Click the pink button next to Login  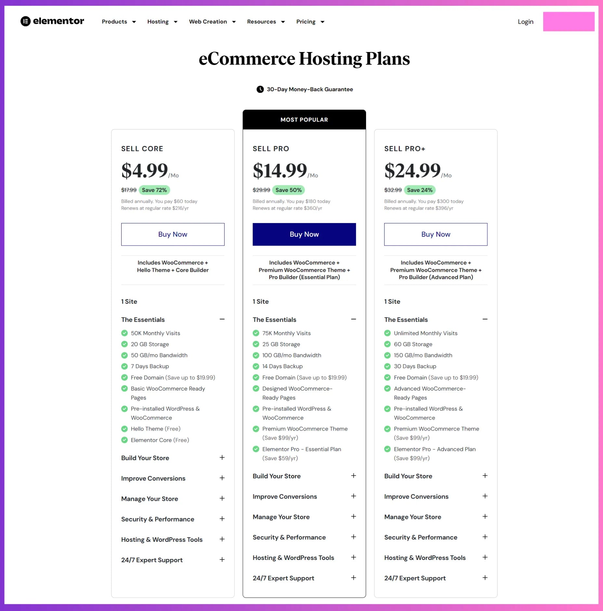(x=569, y=21)
